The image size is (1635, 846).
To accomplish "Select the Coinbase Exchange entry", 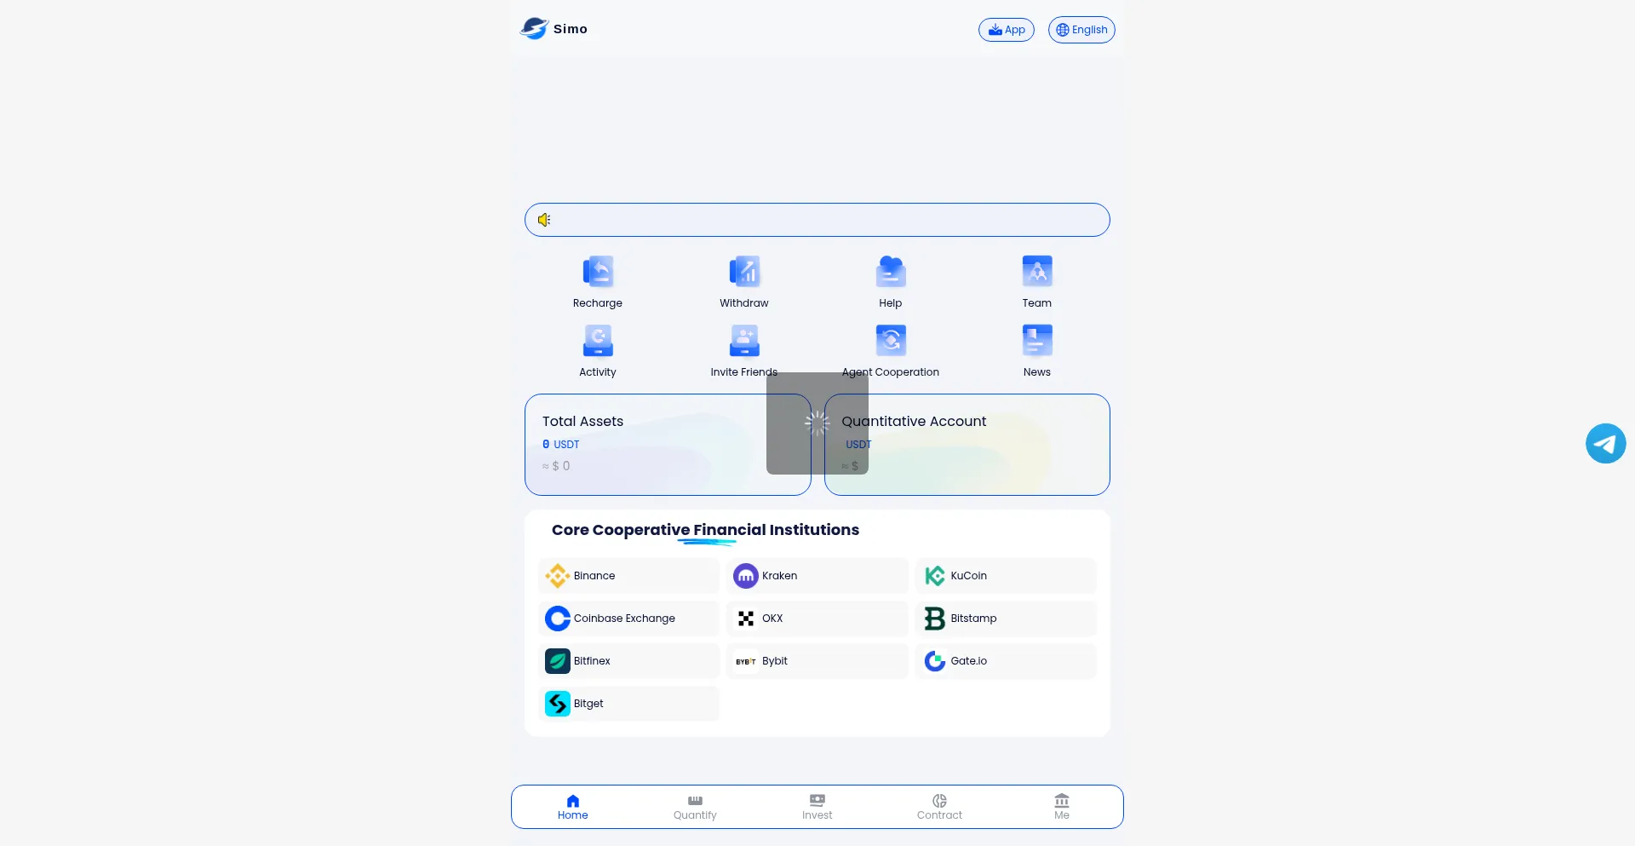I will click(628, 619).
